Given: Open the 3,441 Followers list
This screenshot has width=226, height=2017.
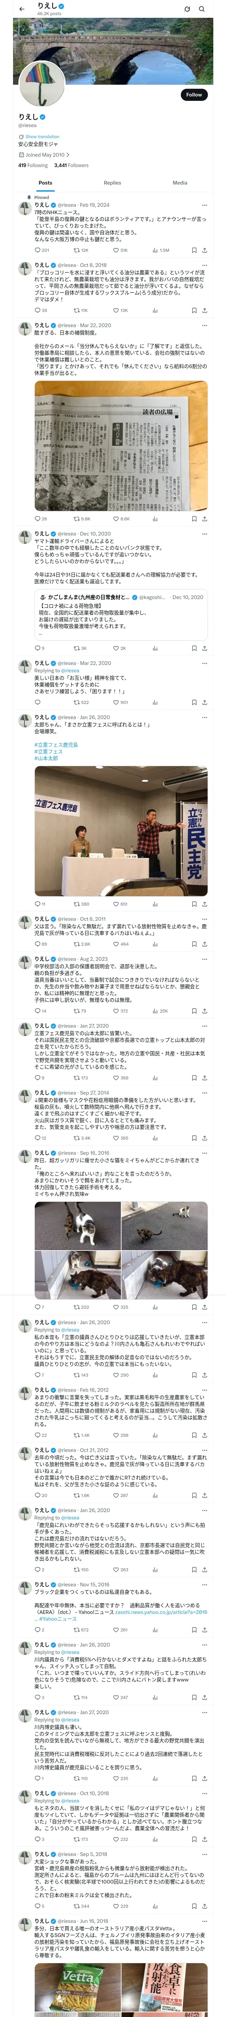Looking at the screenshot, I should click(x=71, y=165).
